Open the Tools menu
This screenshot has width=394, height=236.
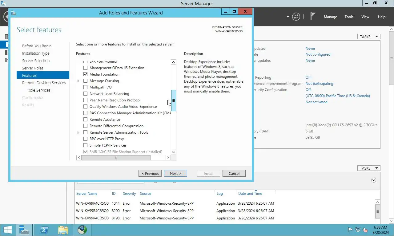click(349, 17)
